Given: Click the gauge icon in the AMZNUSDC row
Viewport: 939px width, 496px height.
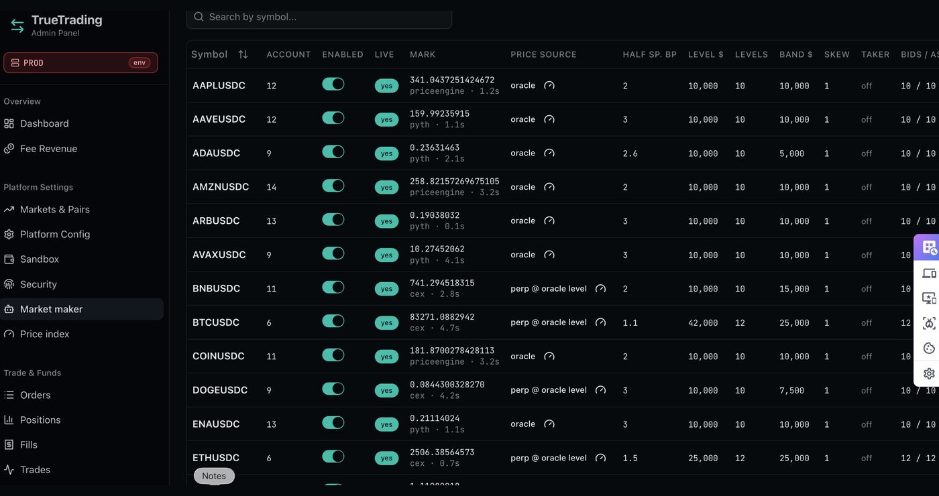Looking at the screenshot, I should (549, 187).
